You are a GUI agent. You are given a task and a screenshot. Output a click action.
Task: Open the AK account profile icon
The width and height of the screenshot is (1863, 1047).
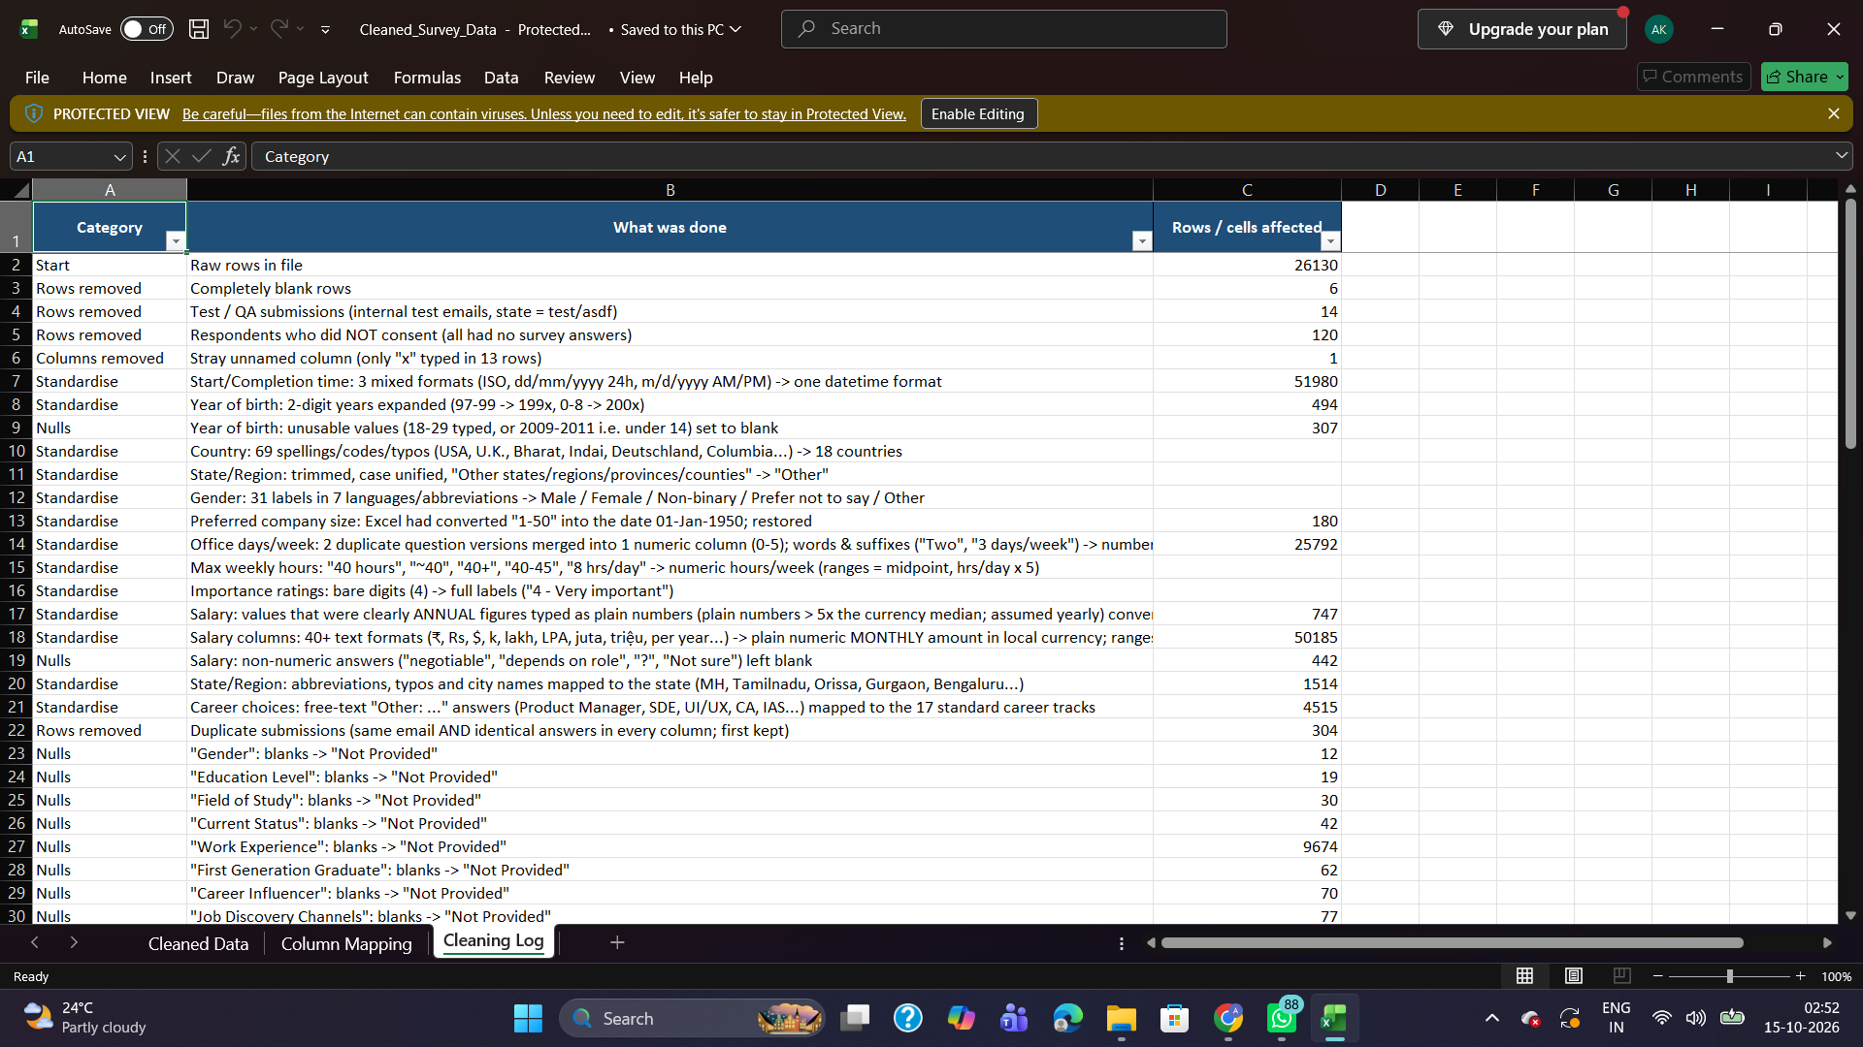click(1658, 29)
